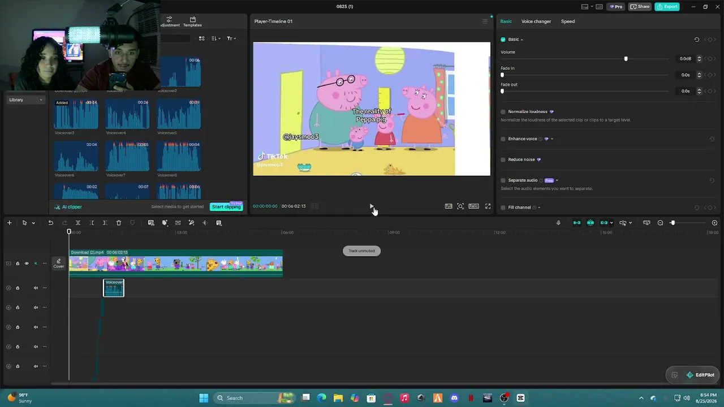Play the video preview
The height and width of the screenshot is (407, 724).
[372, 207]
